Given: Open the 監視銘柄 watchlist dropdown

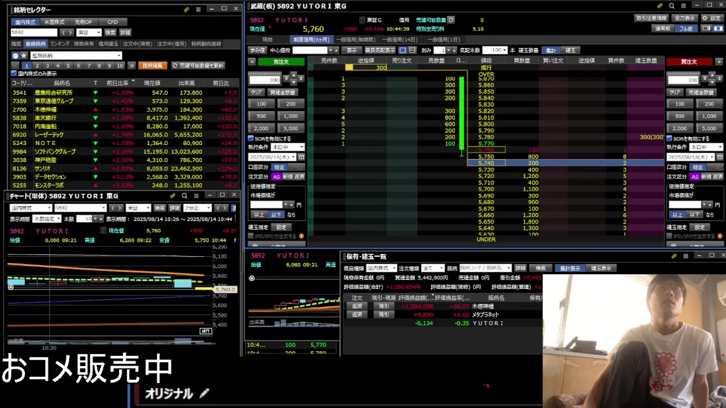Looking at the screenshot, I should pyautogui.click(x=76, y=56).
